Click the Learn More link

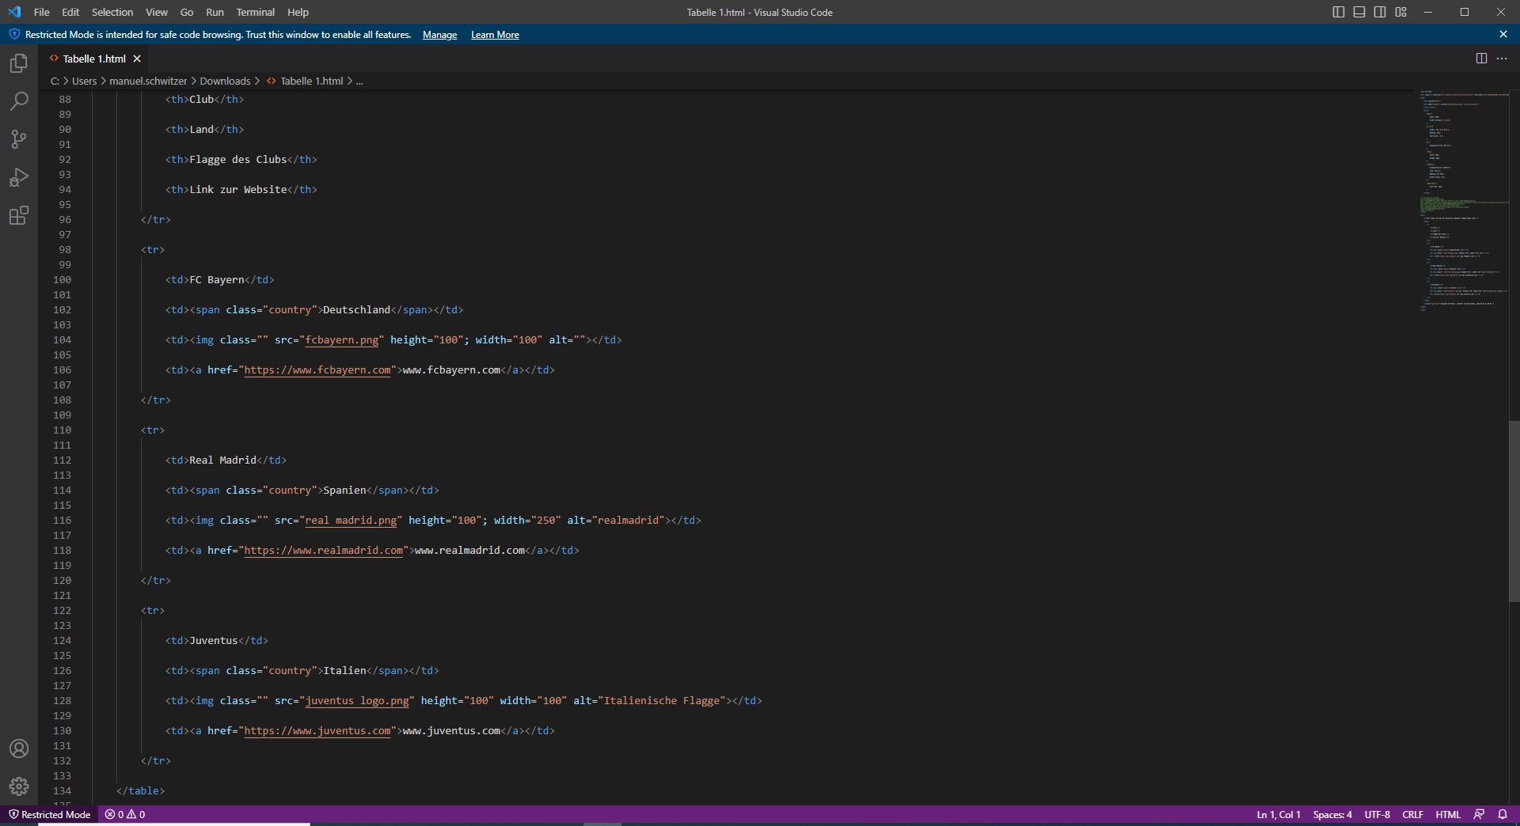tap(495, 35)
